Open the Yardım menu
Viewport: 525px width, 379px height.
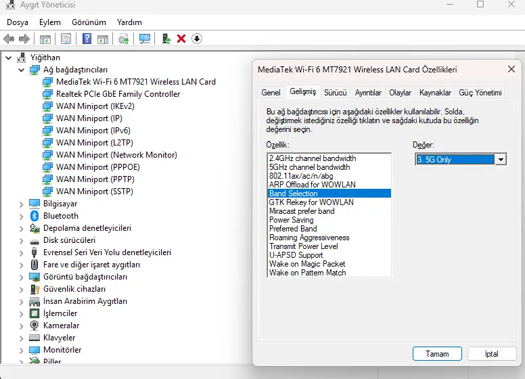point(129,22)
